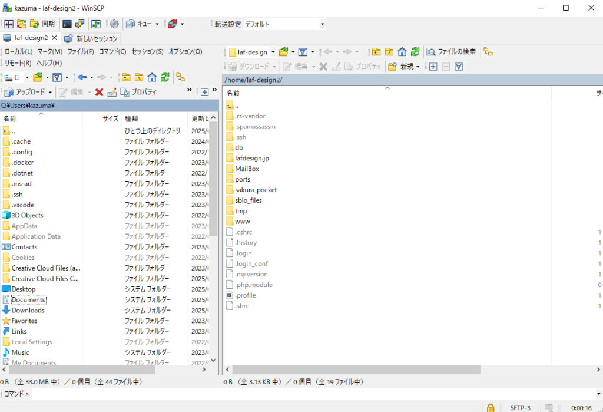This screenshot has height=412, width=603.
Task: Click the キュー queue button
Action: [x=139, y=24]
